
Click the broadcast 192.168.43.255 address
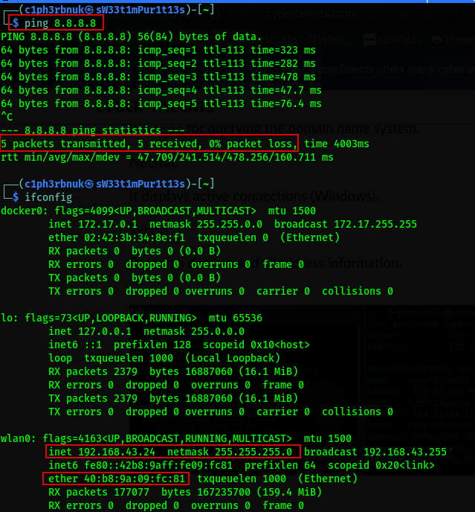375,452
